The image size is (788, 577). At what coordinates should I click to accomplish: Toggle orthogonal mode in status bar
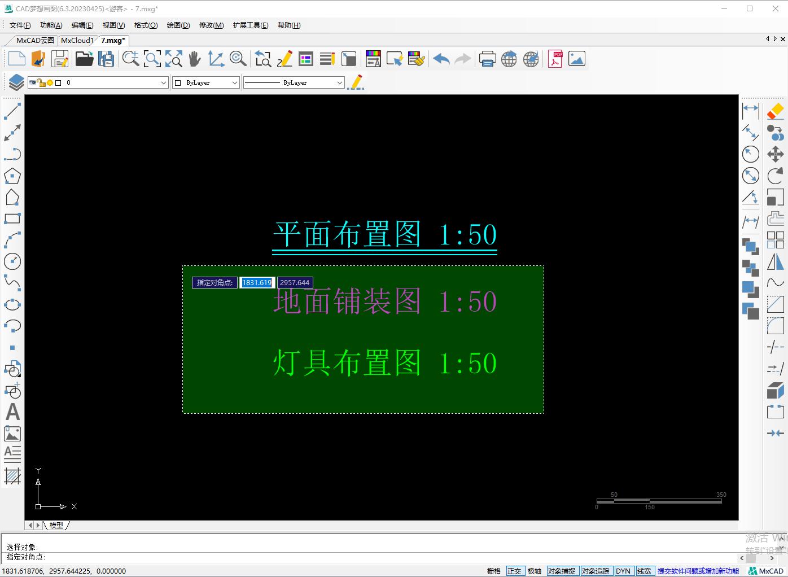515,571
